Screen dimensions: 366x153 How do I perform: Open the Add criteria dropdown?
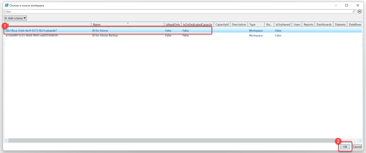15,18
